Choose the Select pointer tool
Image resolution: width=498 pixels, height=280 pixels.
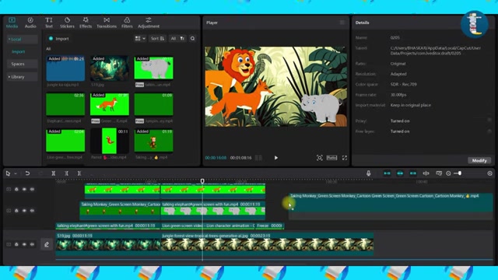tap(8, 173)
